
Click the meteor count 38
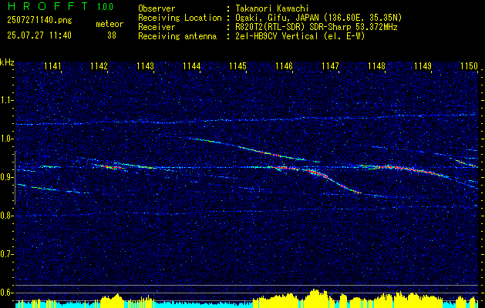pyautogui.click(x=112, y=35)
